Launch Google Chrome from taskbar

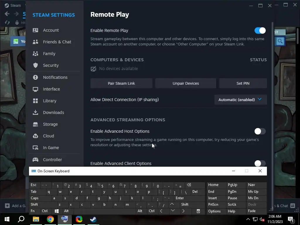[50, 219]
